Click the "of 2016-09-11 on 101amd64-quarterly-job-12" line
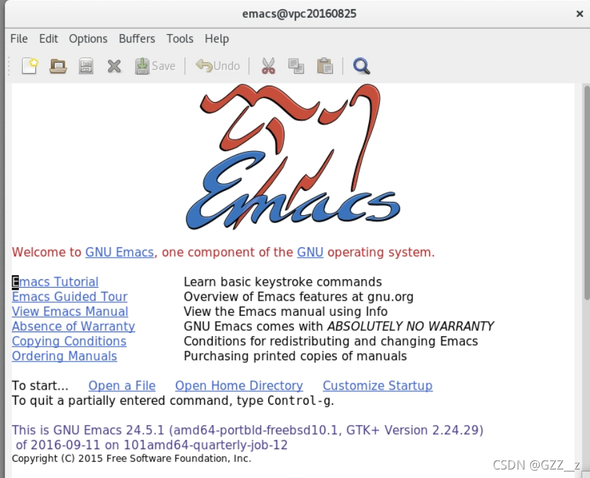The image size is (590, 478). tap(152, 445)
